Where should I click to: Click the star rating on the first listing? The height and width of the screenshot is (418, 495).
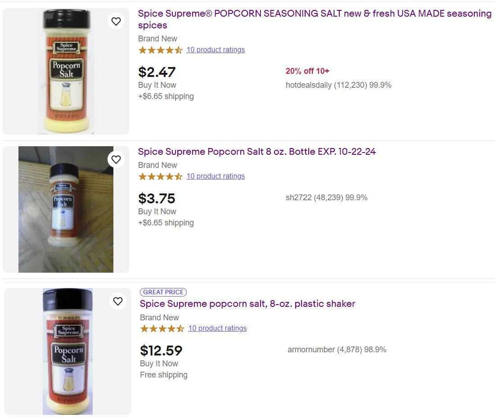tap(160, 50)
